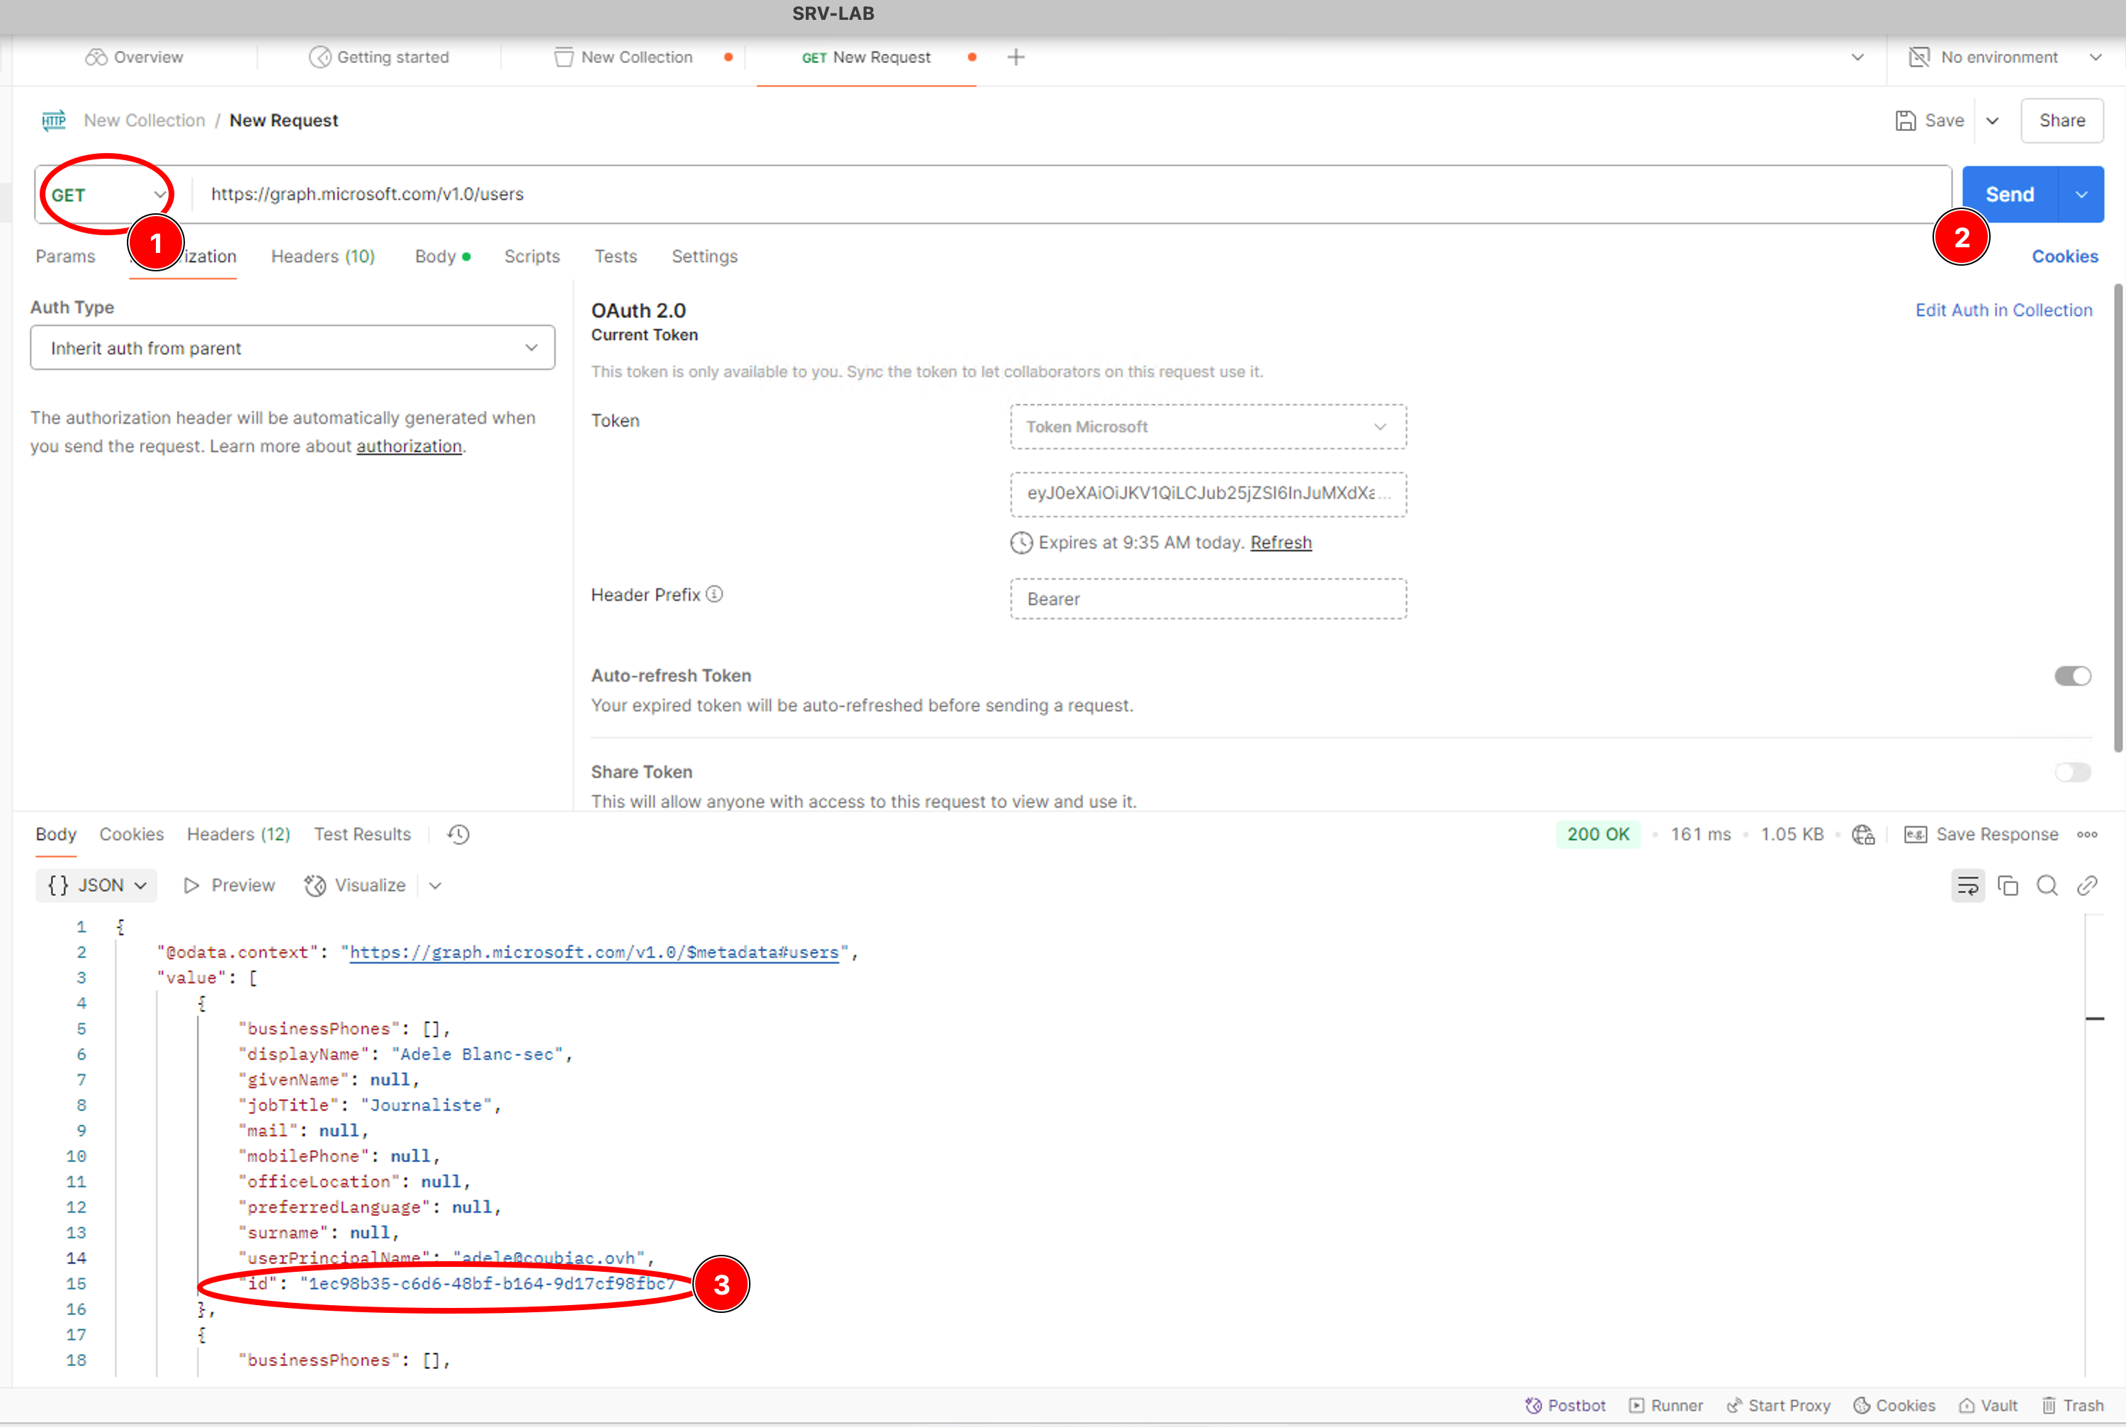2126x1427 pixels.
Task: Click the Refresh token link
Action: (1281, 543)
